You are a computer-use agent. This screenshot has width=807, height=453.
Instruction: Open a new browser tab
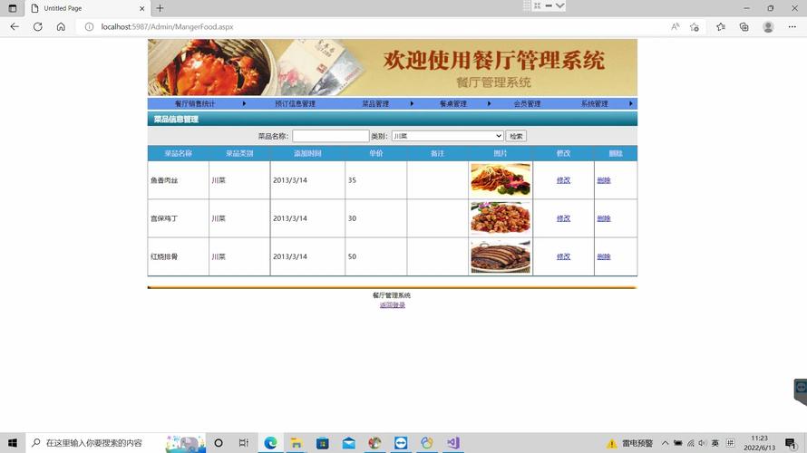(160, 8)
